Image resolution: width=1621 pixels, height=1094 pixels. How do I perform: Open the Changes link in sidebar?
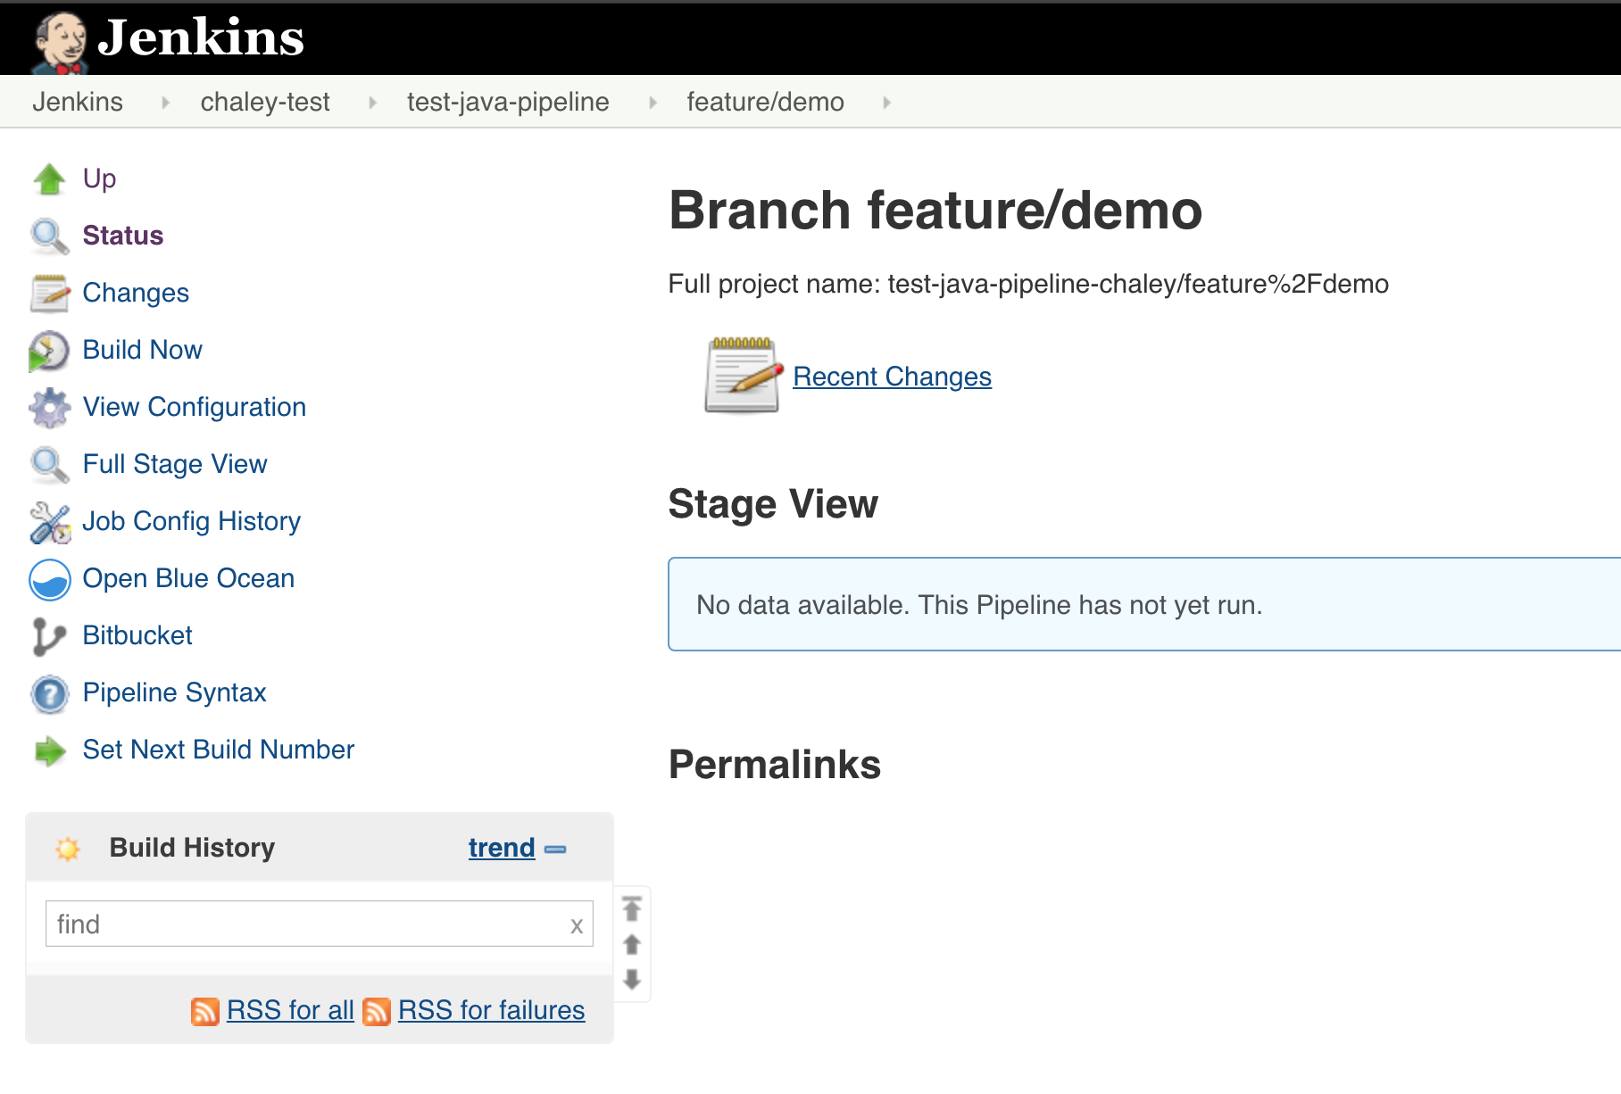136,293
